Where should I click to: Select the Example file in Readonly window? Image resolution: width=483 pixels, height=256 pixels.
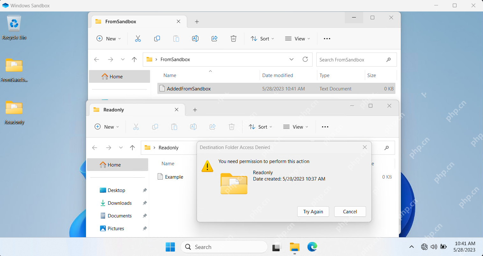pyautogui.click(x=171, y=177)
